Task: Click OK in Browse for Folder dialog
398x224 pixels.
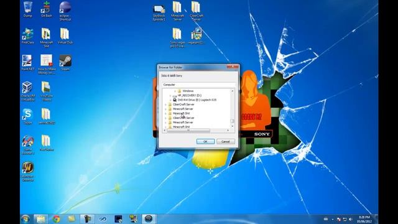Action: tap(205, 141)
